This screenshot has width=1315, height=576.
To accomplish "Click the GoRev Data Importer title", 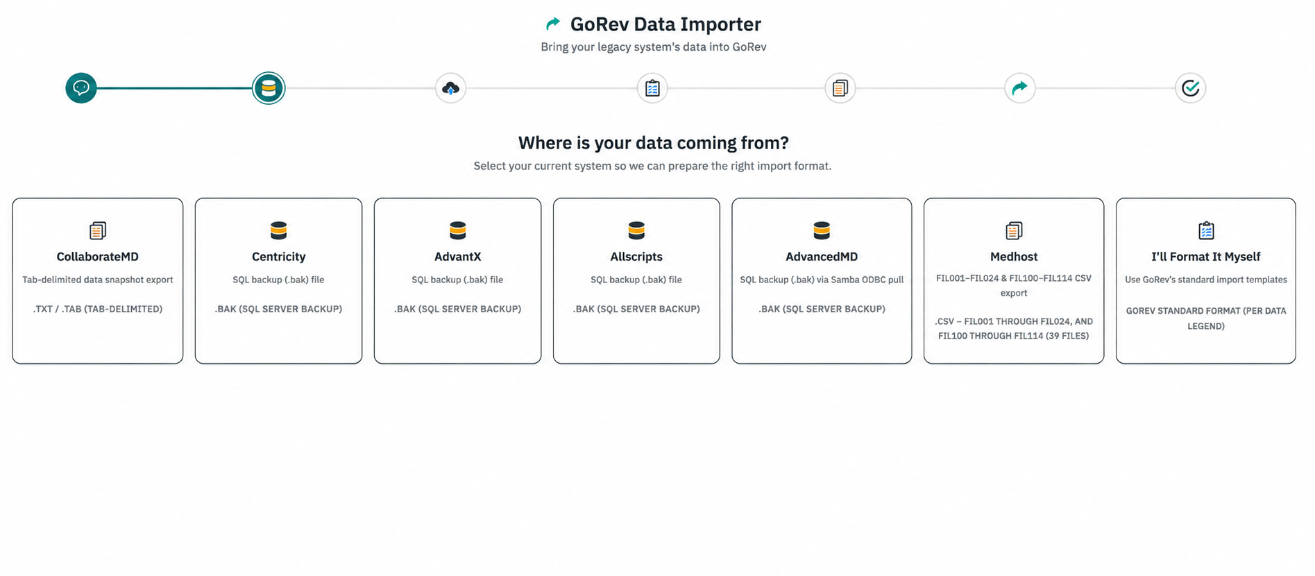I will (x=665, y=24).
